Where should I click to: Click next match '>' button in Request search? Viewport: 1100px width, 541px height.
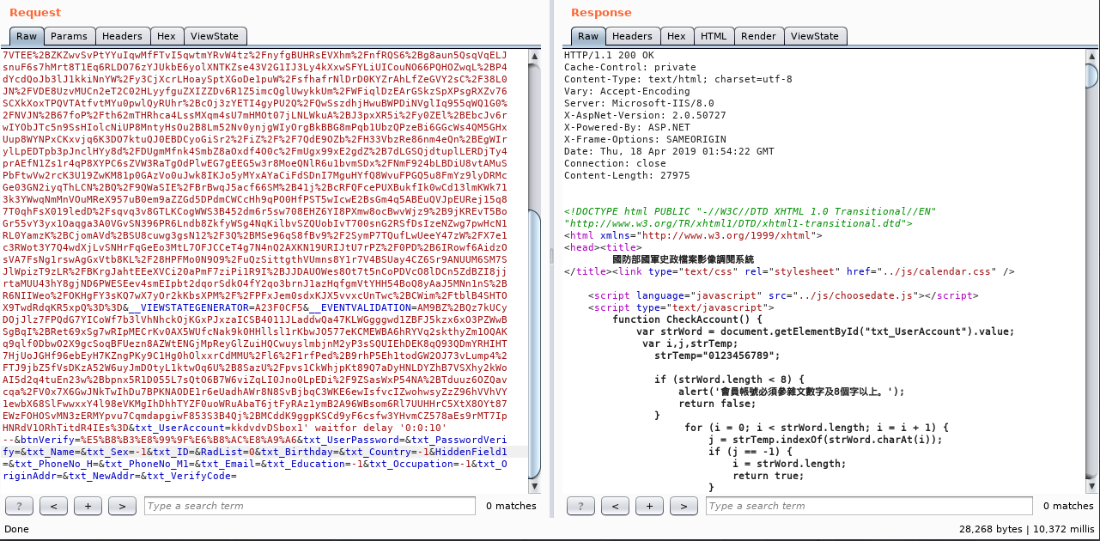(x=122, y=506)
